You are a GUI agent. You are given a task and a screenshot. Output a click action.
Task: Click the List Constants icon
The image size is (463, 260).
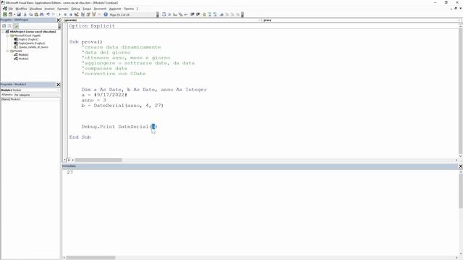(169, 14)
